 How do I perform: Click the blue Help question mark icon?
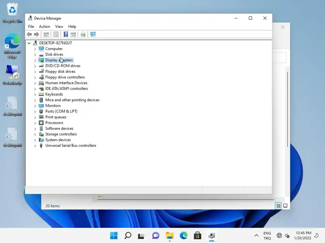pos(66,34)
